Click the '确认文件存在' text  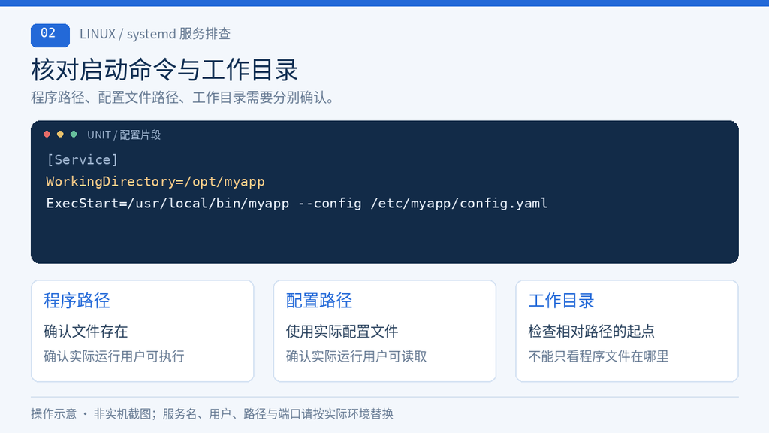86,331
